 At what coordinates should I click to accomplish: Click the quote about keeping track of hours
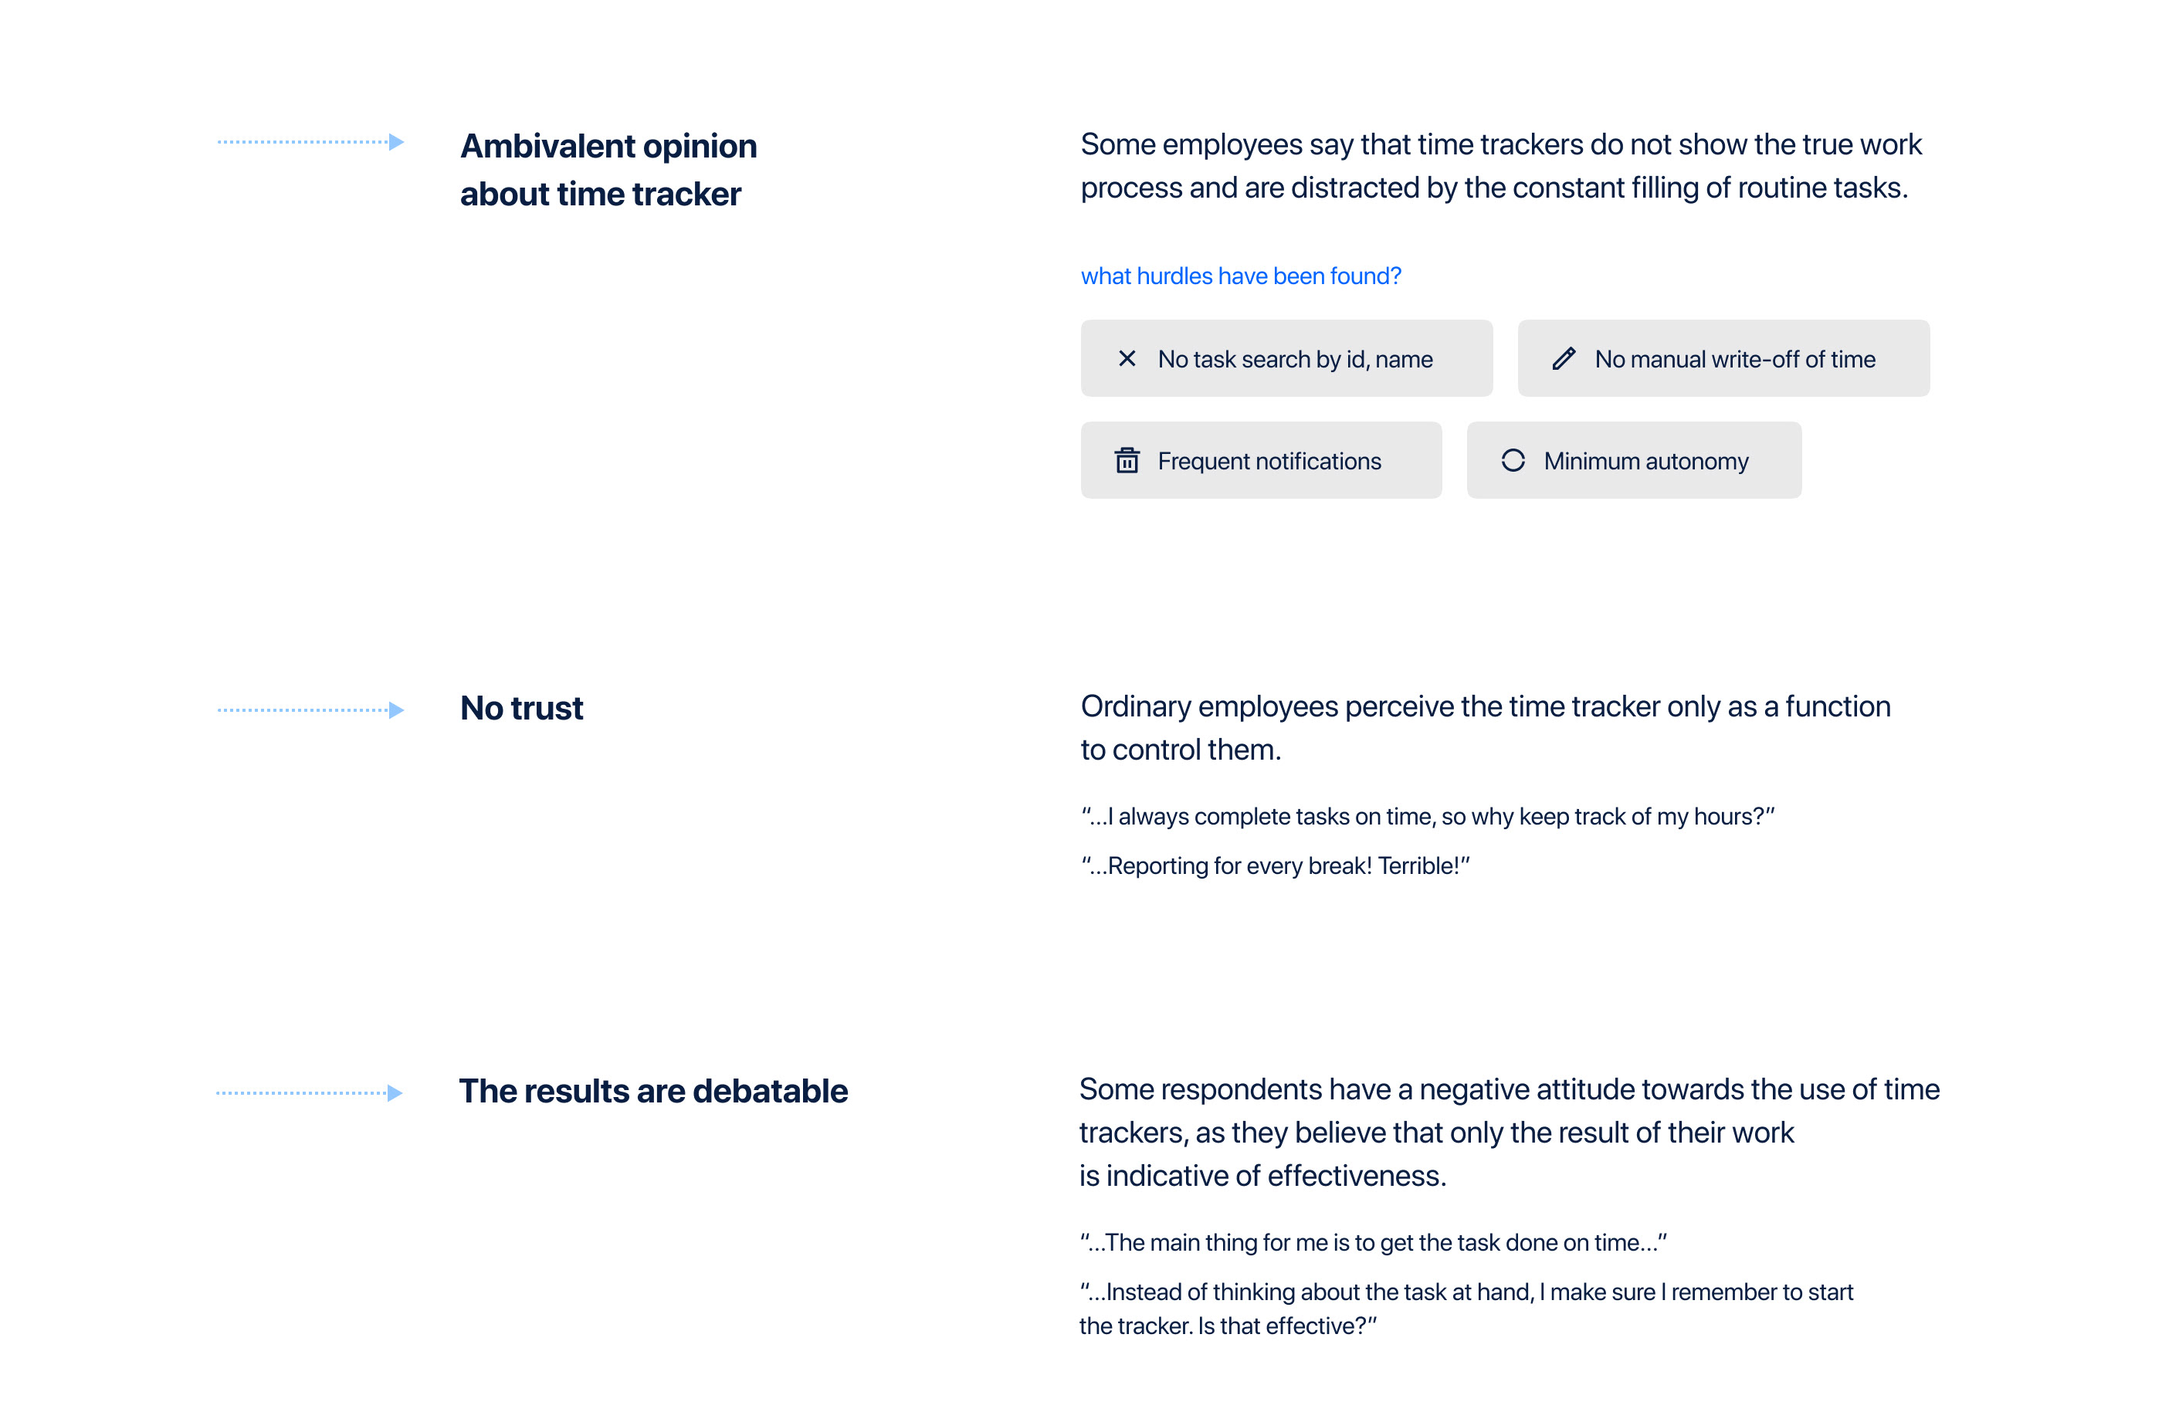point(1427,816)
